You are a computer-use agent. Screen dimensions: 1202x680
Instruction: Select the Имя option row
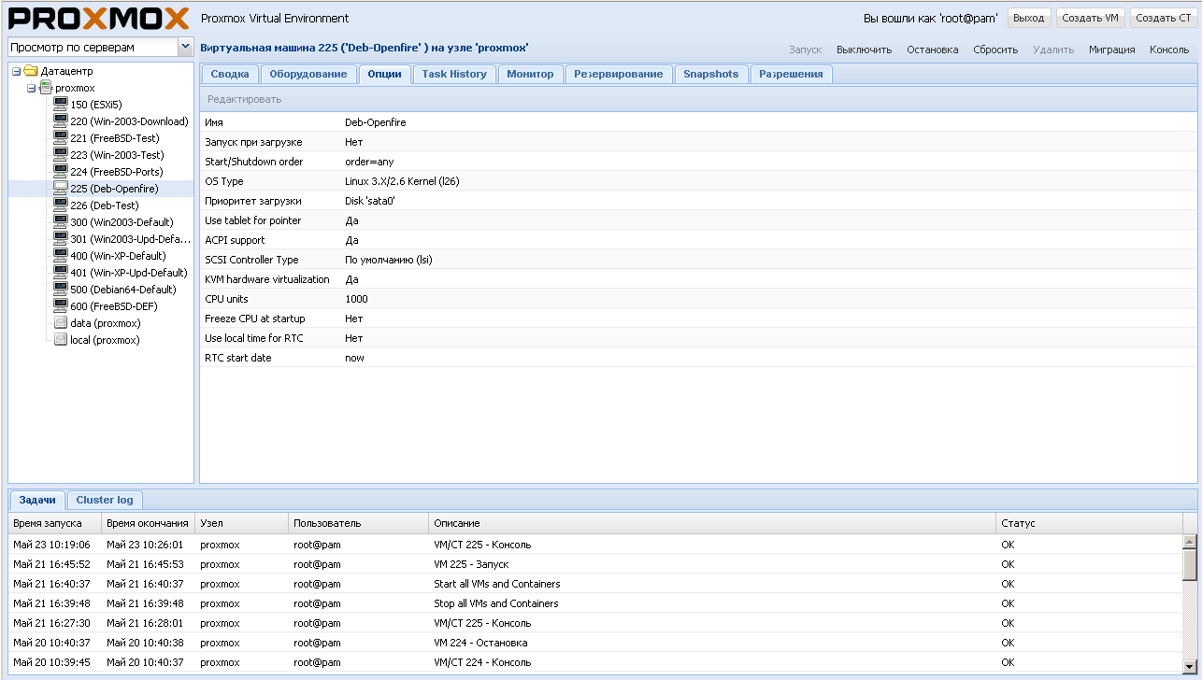coord(698,122)
